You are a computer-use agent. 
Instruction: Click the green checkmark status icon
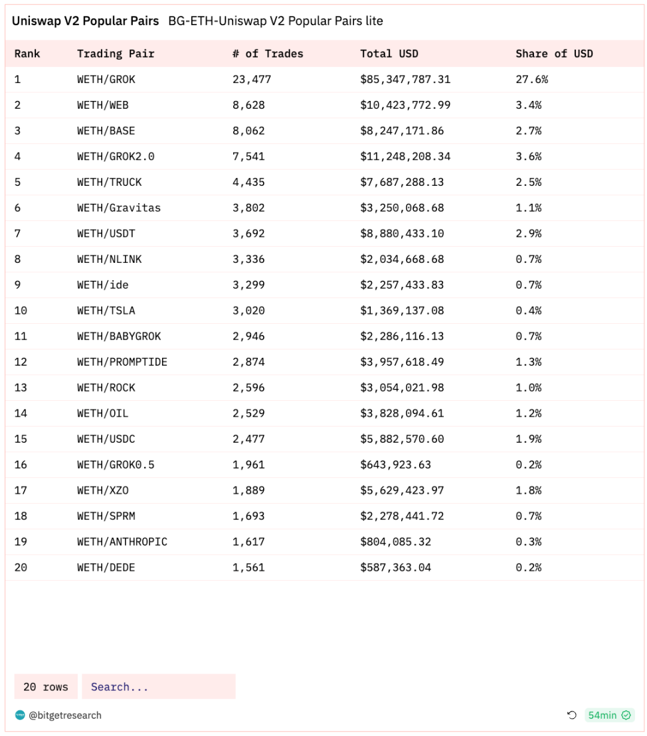626,715
